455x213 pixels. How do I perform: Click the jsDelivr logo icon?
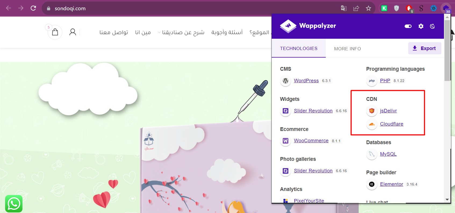372,111
